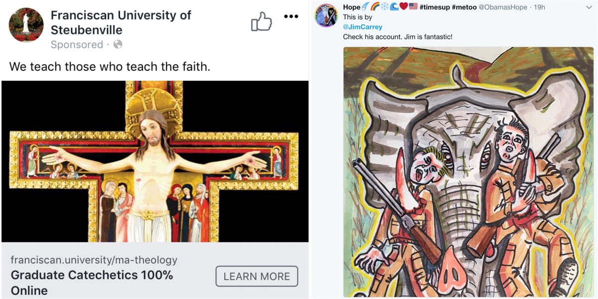Open Franciscan University's profile picture

(26, 25)
